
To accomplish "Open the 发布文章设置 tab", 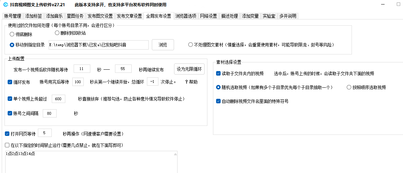I will tap(129, 16).
